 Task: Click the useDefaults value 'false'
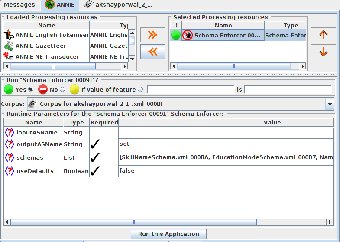226,171
